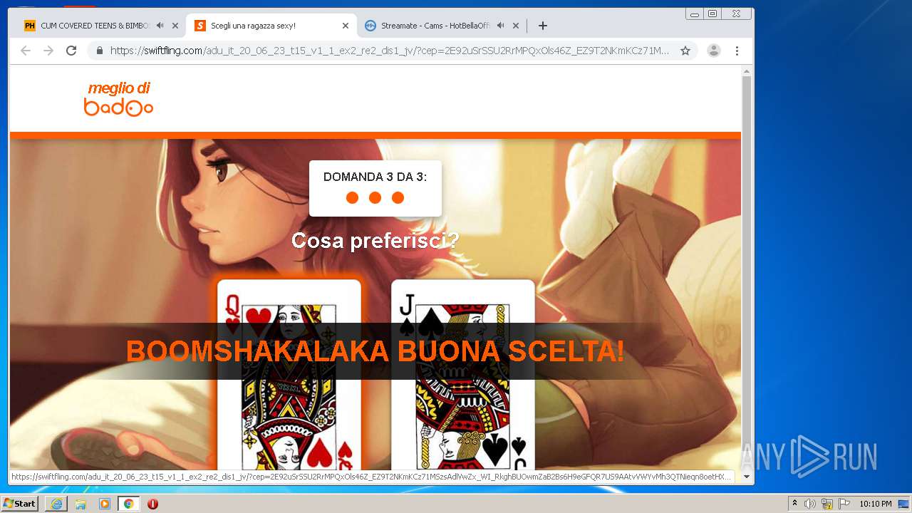Reload the current page
The image size is (912, 513).
[x=71, y=51]
